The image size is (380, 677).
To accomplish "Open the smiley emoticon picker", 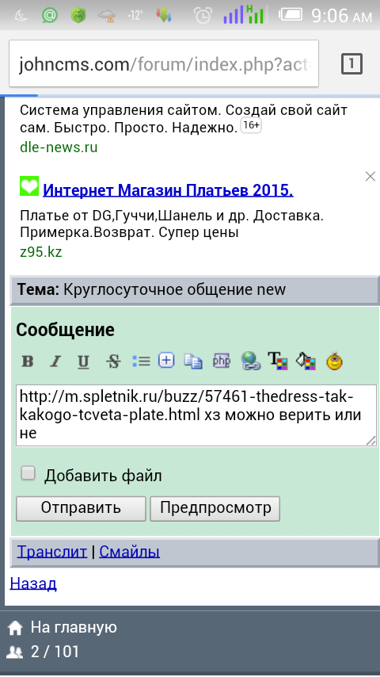I will click(x=334, y=361).
